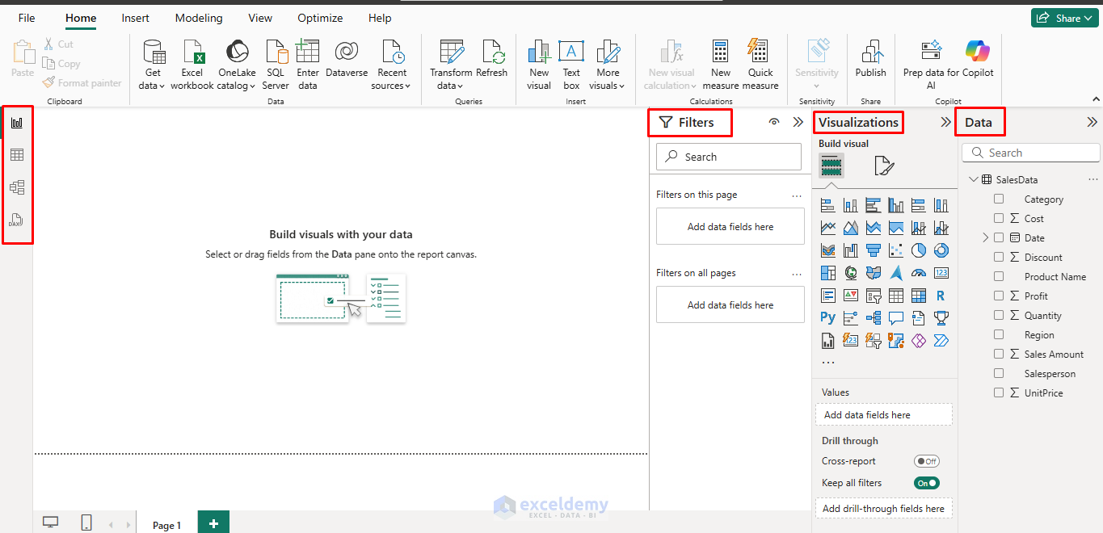Screen dimensions: 1103x533
Task: Check the Product Name field checkbox
Action: coord(999,277)
